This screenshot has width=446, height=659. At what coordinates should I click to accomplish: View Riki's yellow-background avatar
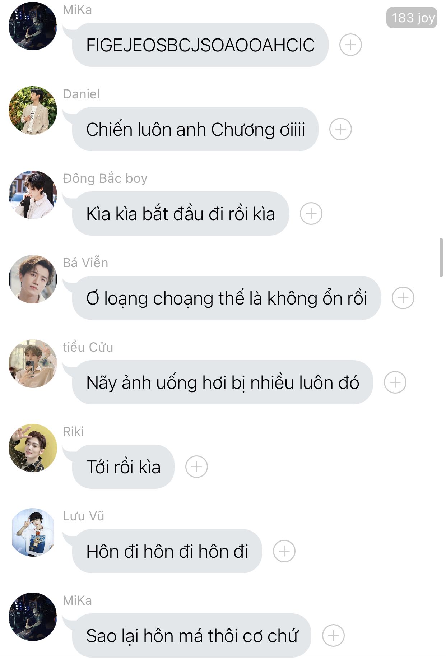(33, 448)
